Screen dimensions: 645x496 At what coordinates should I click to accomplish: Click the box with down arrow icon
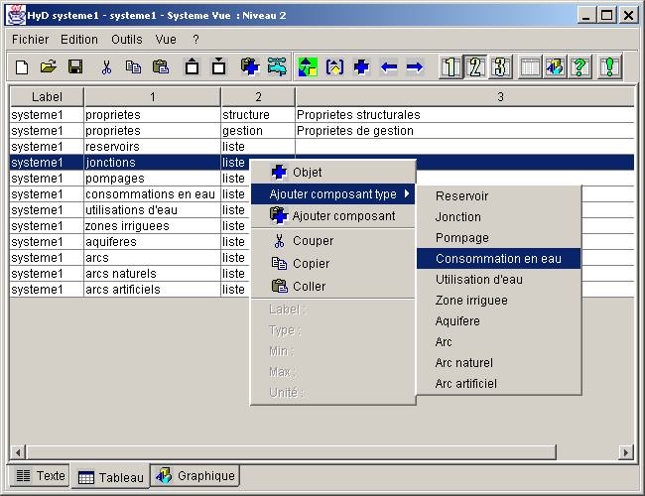coord(219,66)
